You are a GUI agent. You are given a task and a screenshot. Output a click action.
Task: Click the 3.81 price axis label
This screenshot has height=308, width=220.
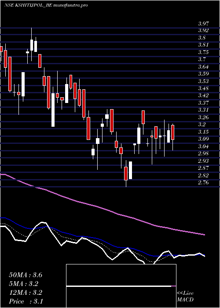[x=203, y=45]
